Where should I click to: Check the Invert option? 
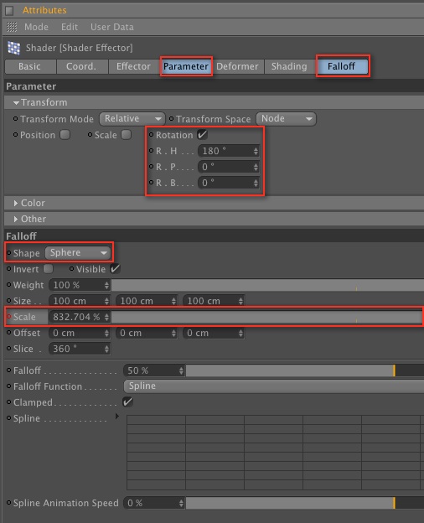click(x=49, y=269)
